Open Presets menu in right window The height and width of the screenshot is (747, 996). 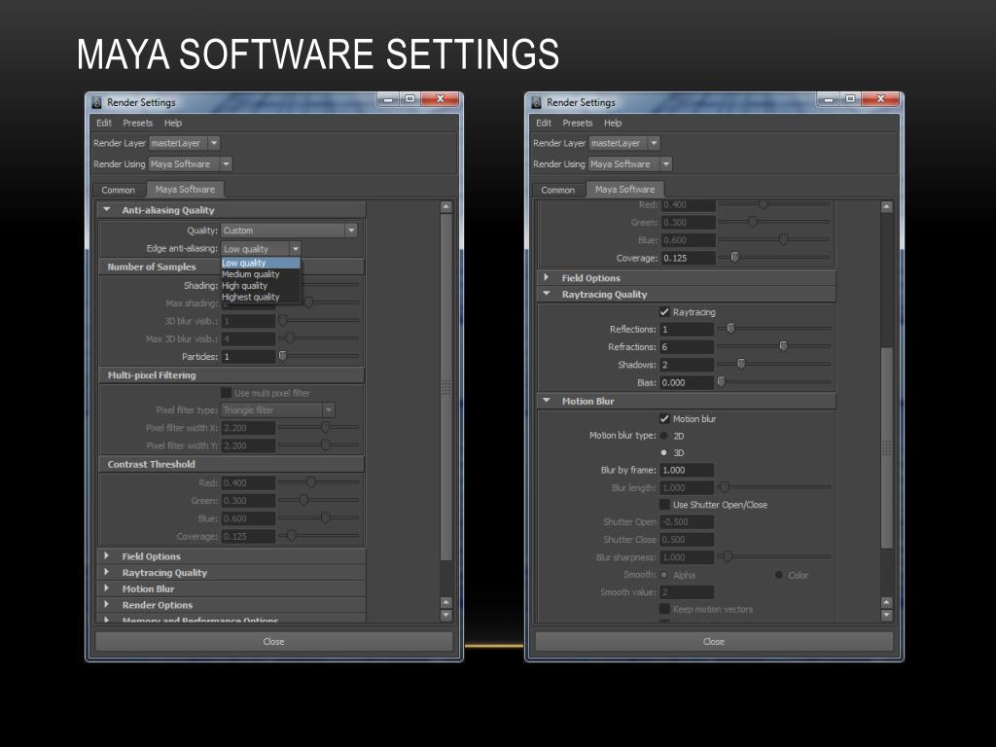[578, 123]
